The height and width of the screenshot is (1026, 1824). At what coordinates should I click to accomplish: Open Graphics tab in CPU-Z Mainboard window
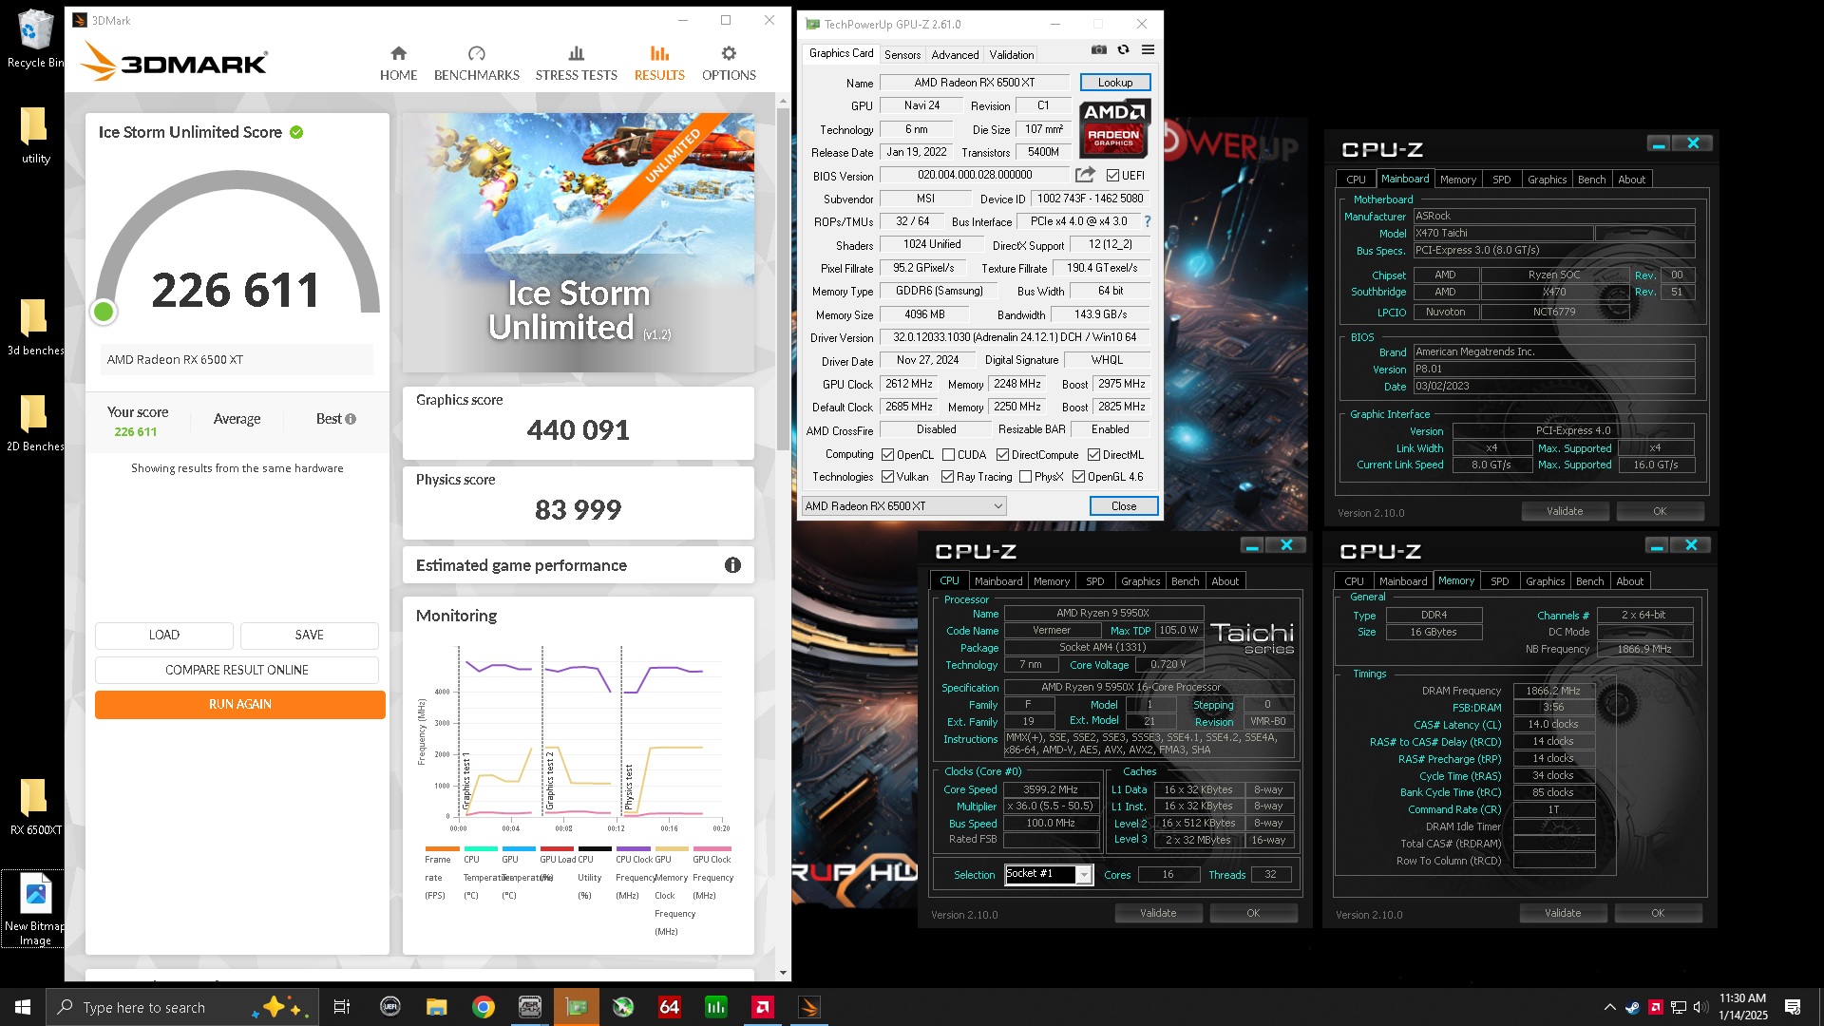[x=1547, y=180]
